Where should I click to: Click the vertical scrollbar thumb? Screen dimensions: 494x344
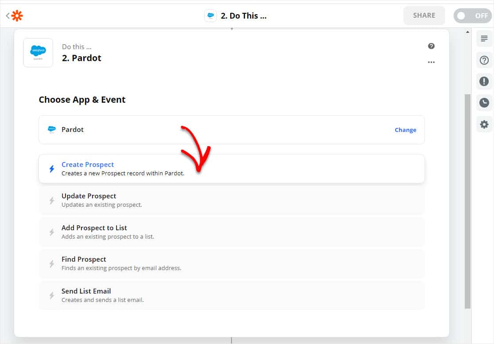467,201
